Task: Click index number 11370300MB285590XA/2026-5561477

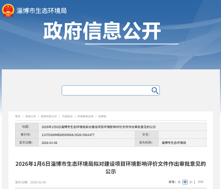Action: [x=68, y=135]
